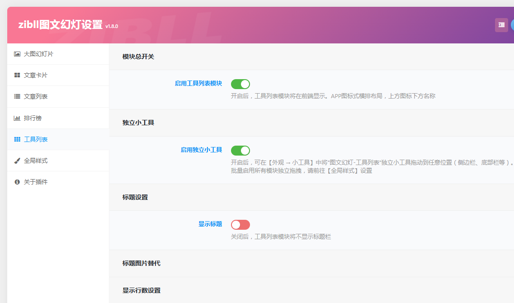Viewport: 514px width, 303px height.
Task: Click the 显示标题 field label
Action: point(210,224)
